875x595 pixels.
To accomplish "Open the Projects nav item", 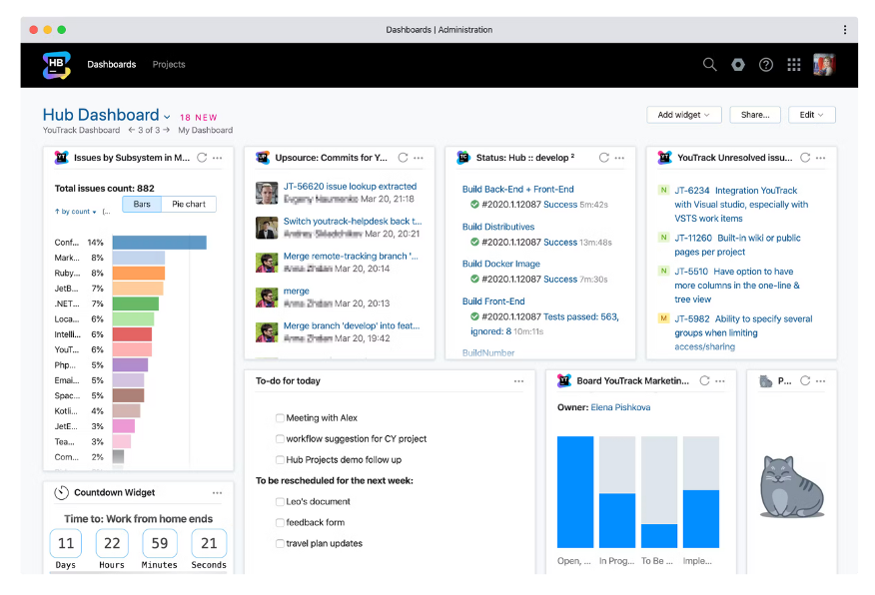I will tap(169, 65).
